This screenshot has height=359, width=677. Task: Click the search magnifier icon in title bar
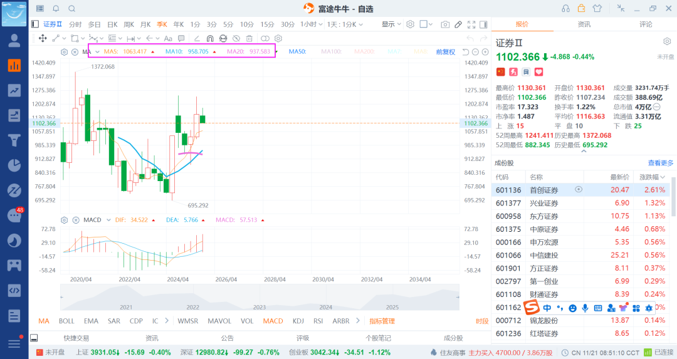coord(72,9)
